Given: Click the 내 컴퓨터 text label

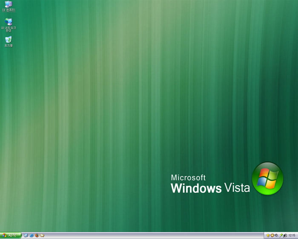Looking at the screenshot, I should pyautogui.click(x=9, y=10).
